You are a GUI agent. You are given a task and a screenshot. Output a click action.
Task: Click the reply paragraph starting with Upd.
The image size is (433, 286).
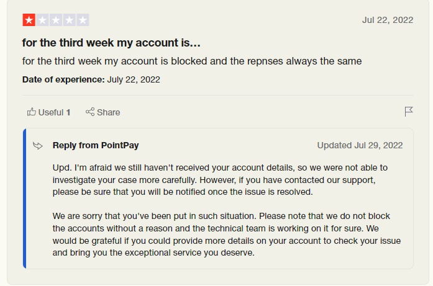click(220, 180)
